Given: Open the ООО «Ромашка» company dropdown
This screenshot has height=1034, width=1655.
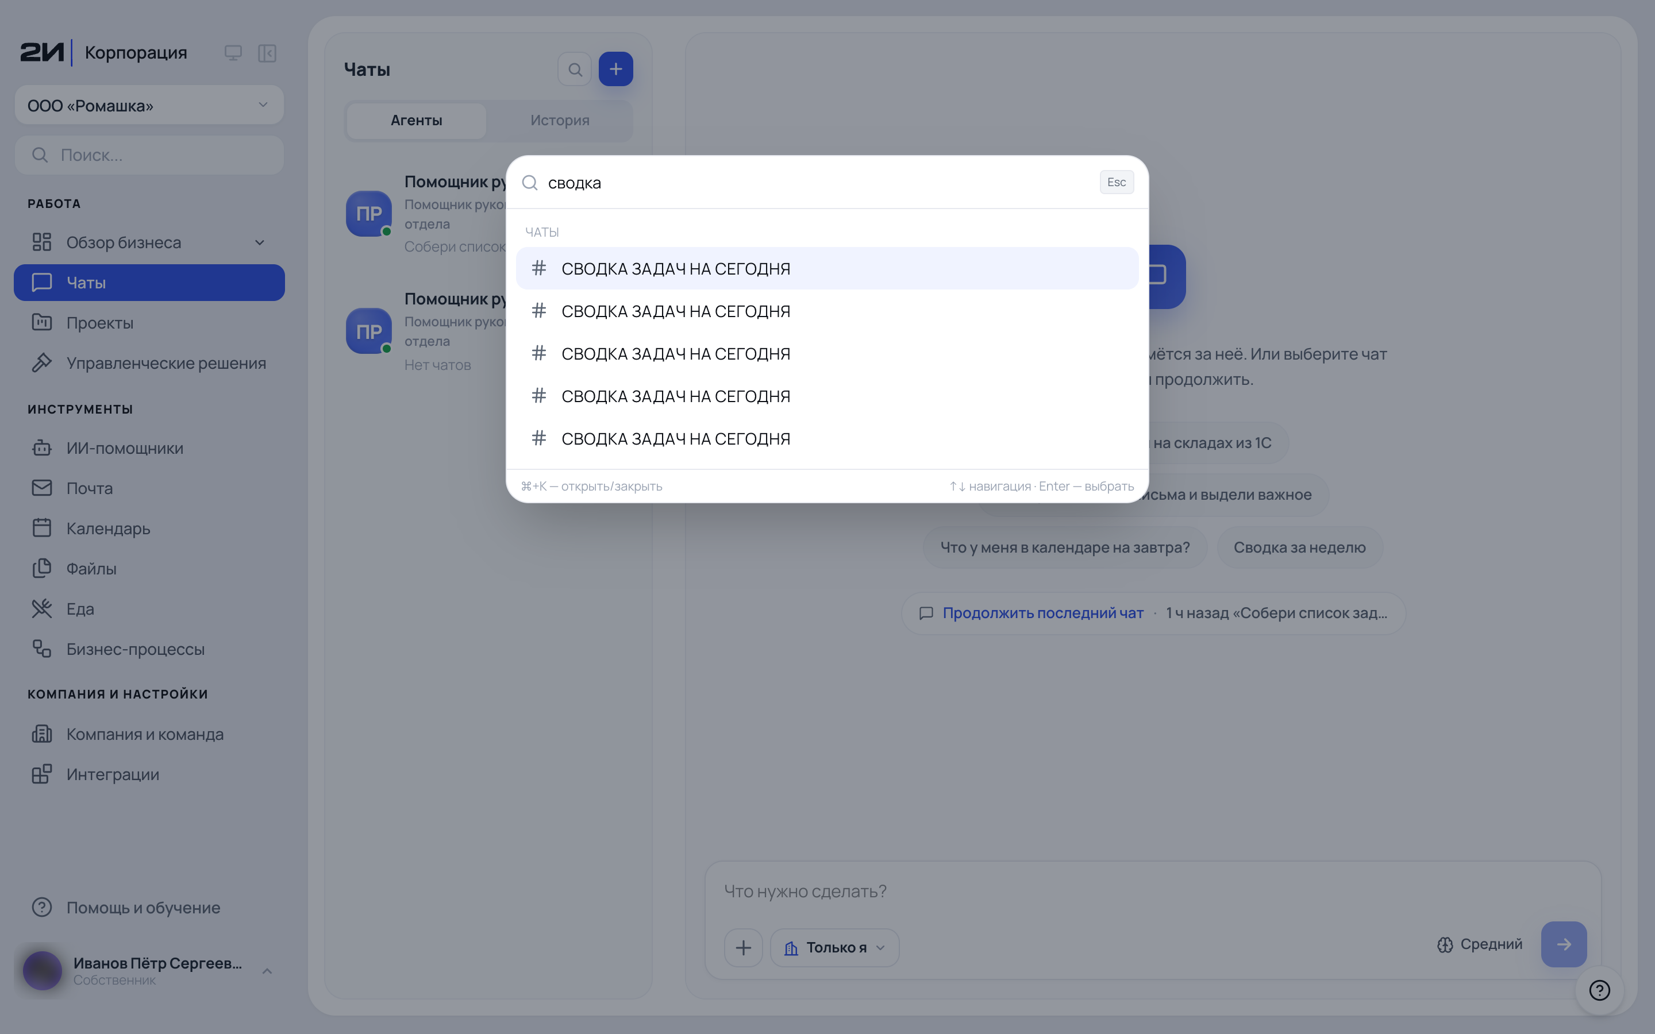Looking at the screenshot, I should pos(149,105).
